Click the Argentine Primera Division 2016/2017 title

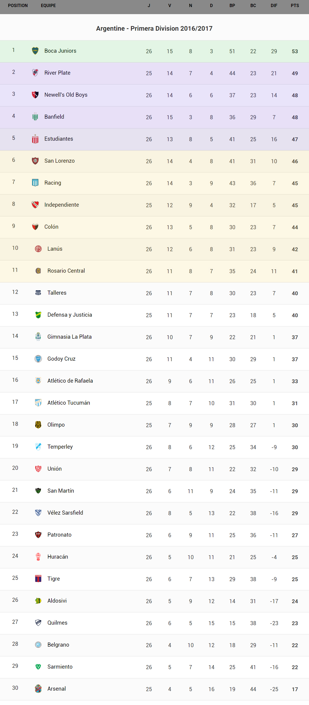click(x=154, y=29)
